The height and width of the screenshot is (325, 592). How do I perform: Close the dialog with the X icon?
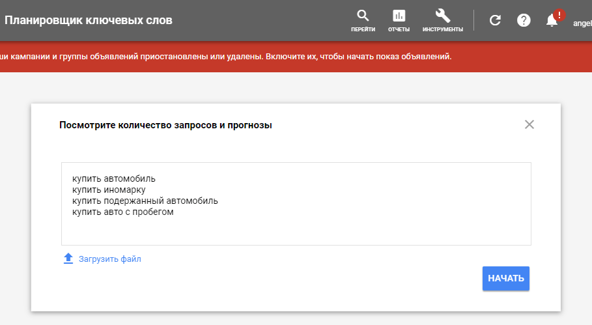coord(529,124)
